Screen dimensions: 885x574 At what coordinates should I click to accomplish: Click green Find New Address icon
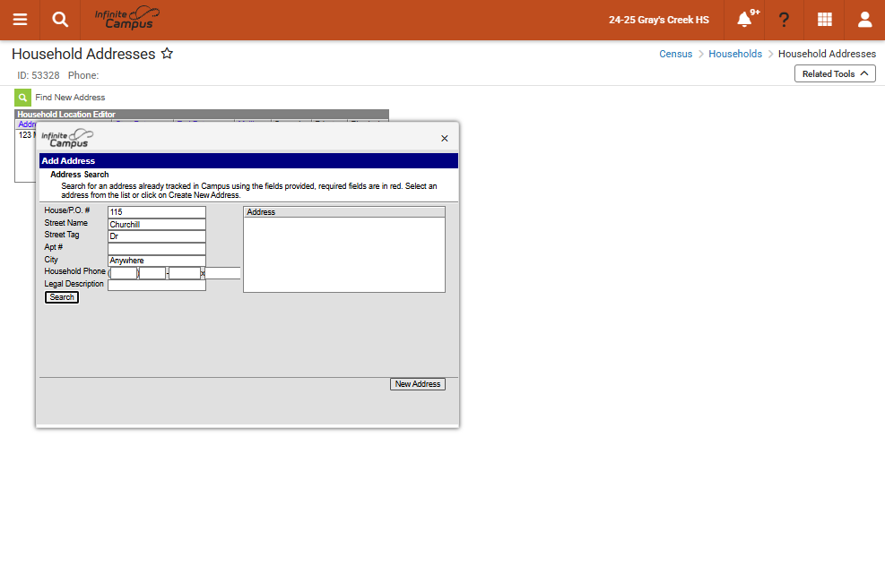click(22, 98)
